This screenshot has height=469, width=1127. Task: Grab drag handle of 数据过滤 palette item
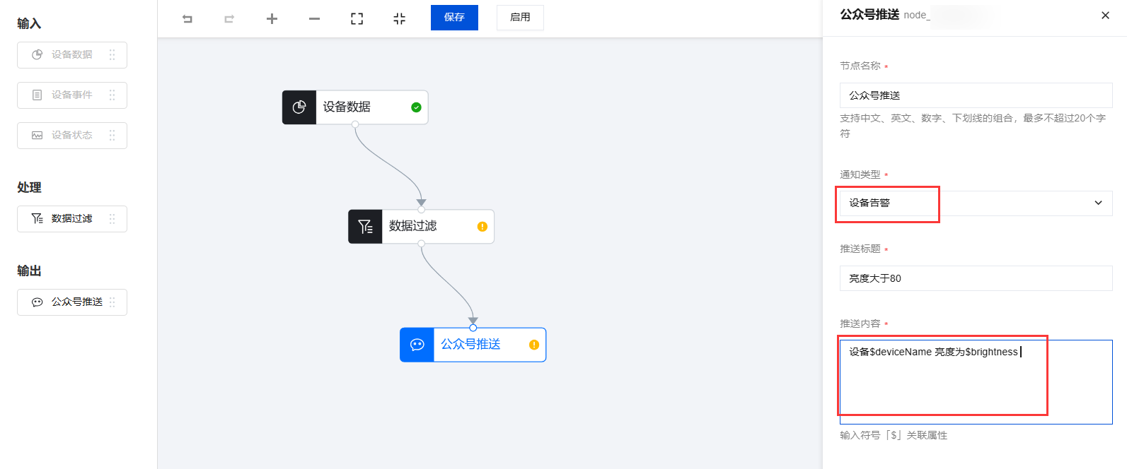coord(112,218)
